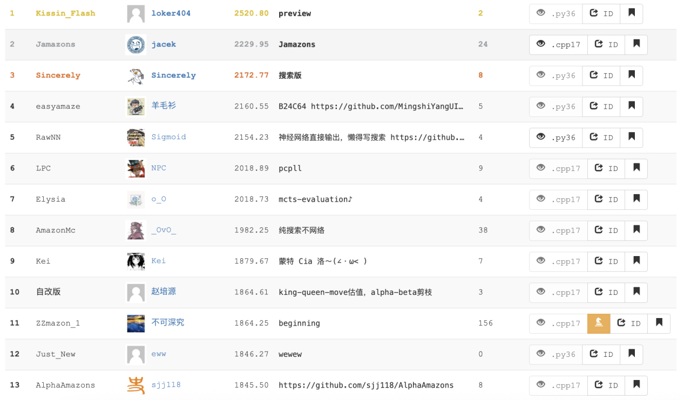Click the AlphaAmazons GitHub URL description
Screen dimensions: 691x400
pyautogui.click(x=366, y=385)
